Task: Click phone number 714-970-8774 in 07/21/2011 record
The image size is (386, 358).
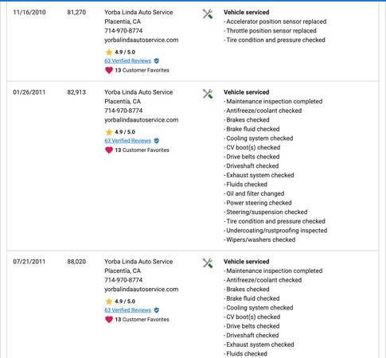Action: pyautogui.click(x=123, y=280)
